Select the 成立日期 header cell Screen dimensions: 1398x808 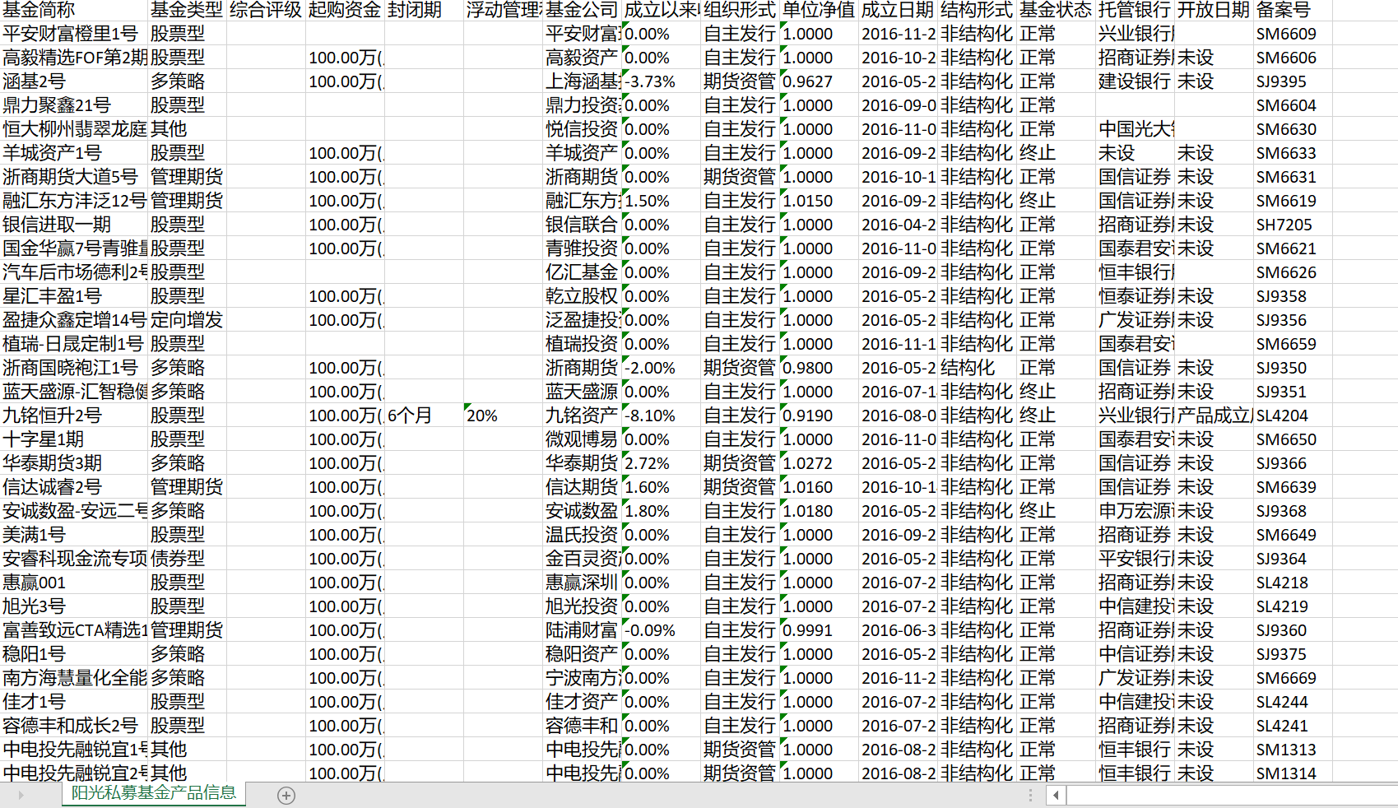(898, 10)
